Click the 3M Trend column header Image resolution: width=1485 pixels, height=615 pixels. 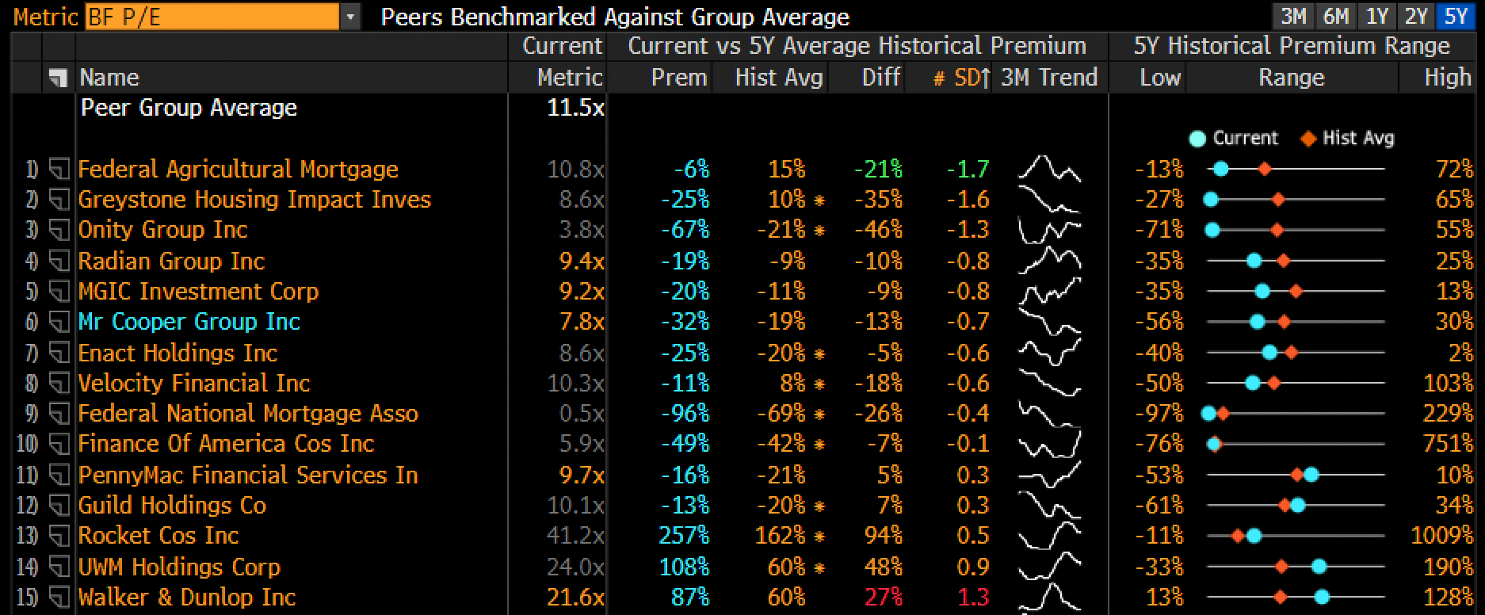click(x=1049, y=78)
